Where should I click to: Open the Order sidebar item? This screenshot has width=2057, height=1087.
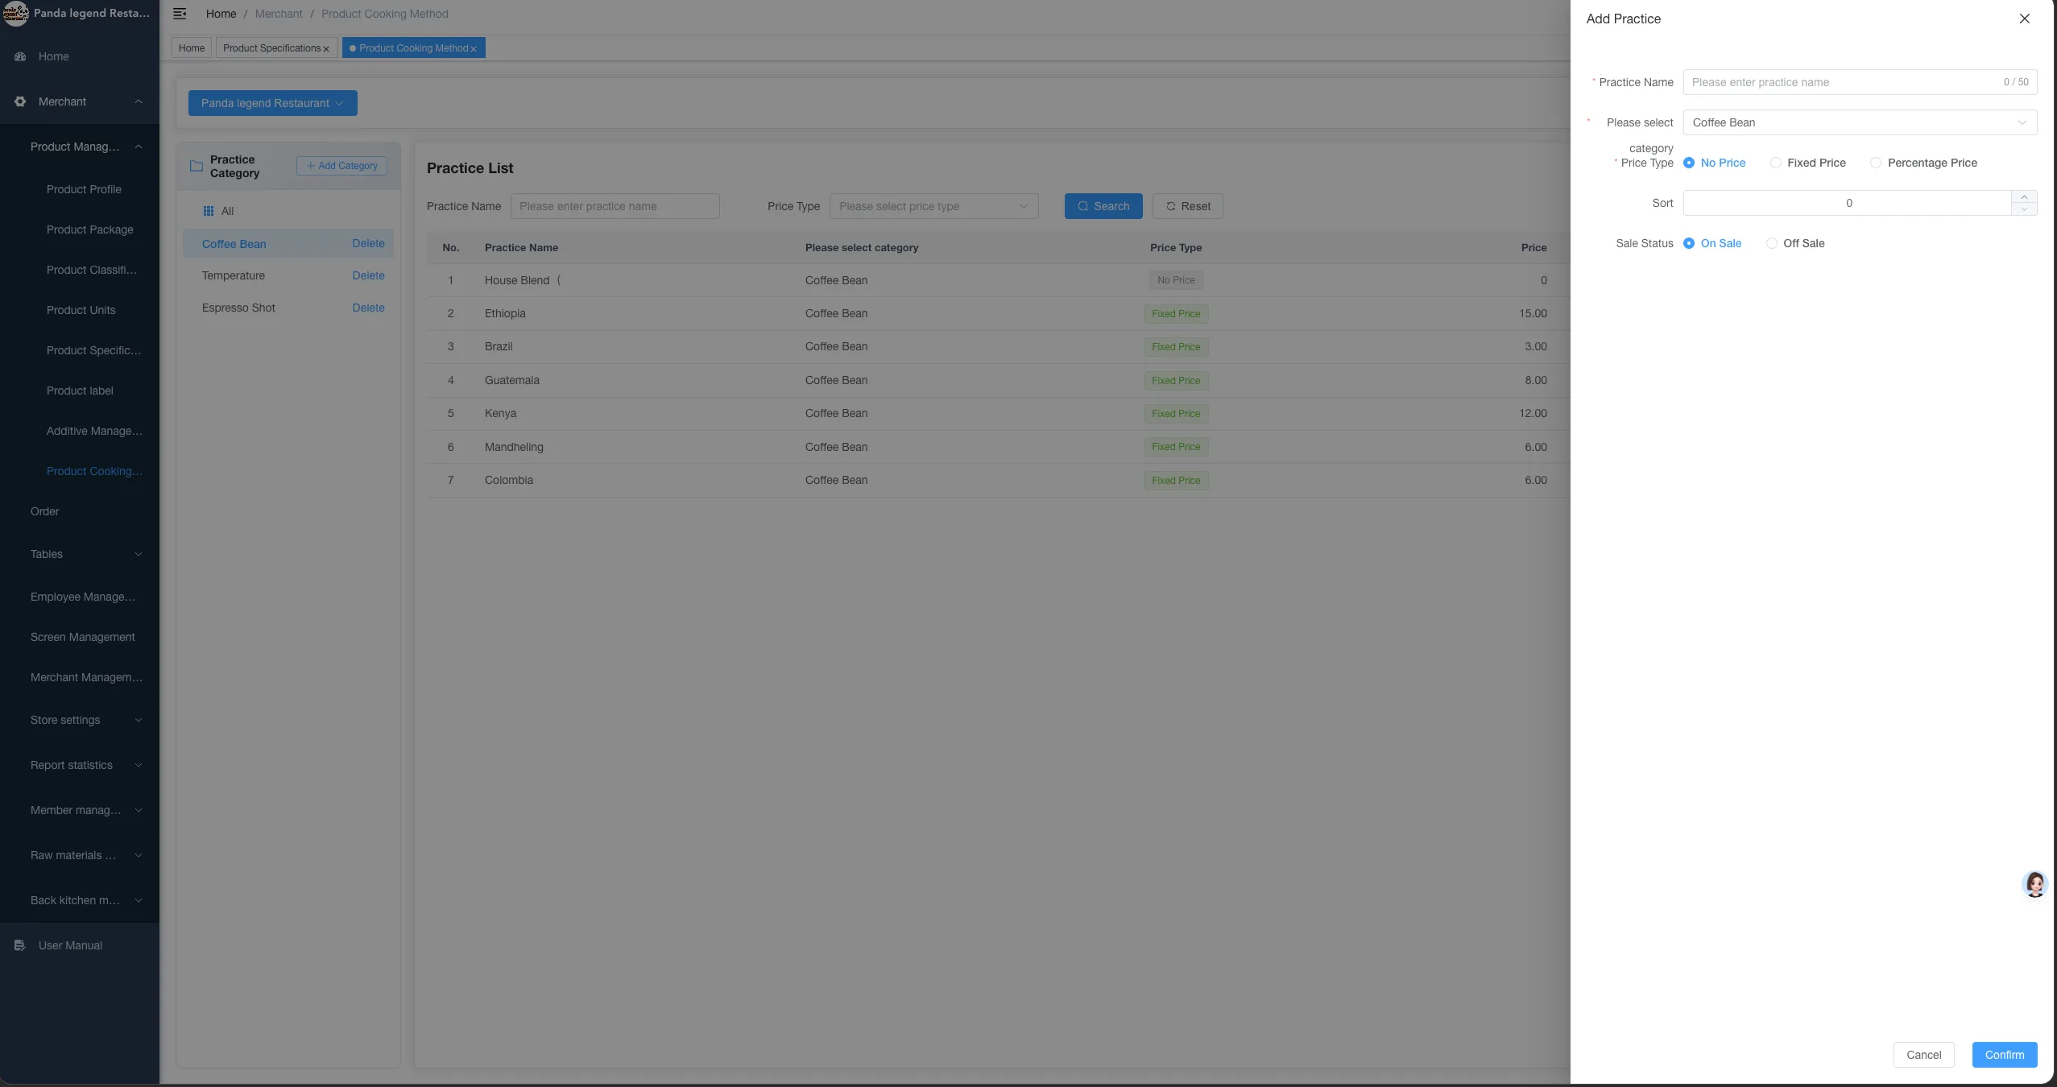point(45,511)
